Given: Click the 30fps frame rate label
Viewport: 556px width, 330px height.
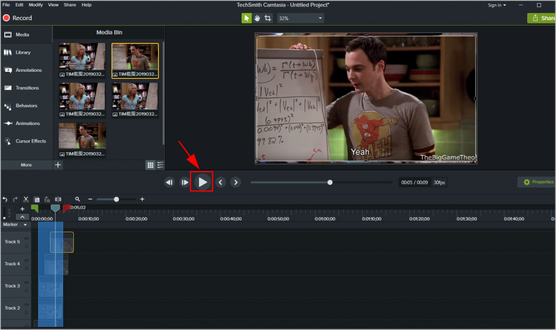Looking at the screenshot, I should click(x=439, y=182).
